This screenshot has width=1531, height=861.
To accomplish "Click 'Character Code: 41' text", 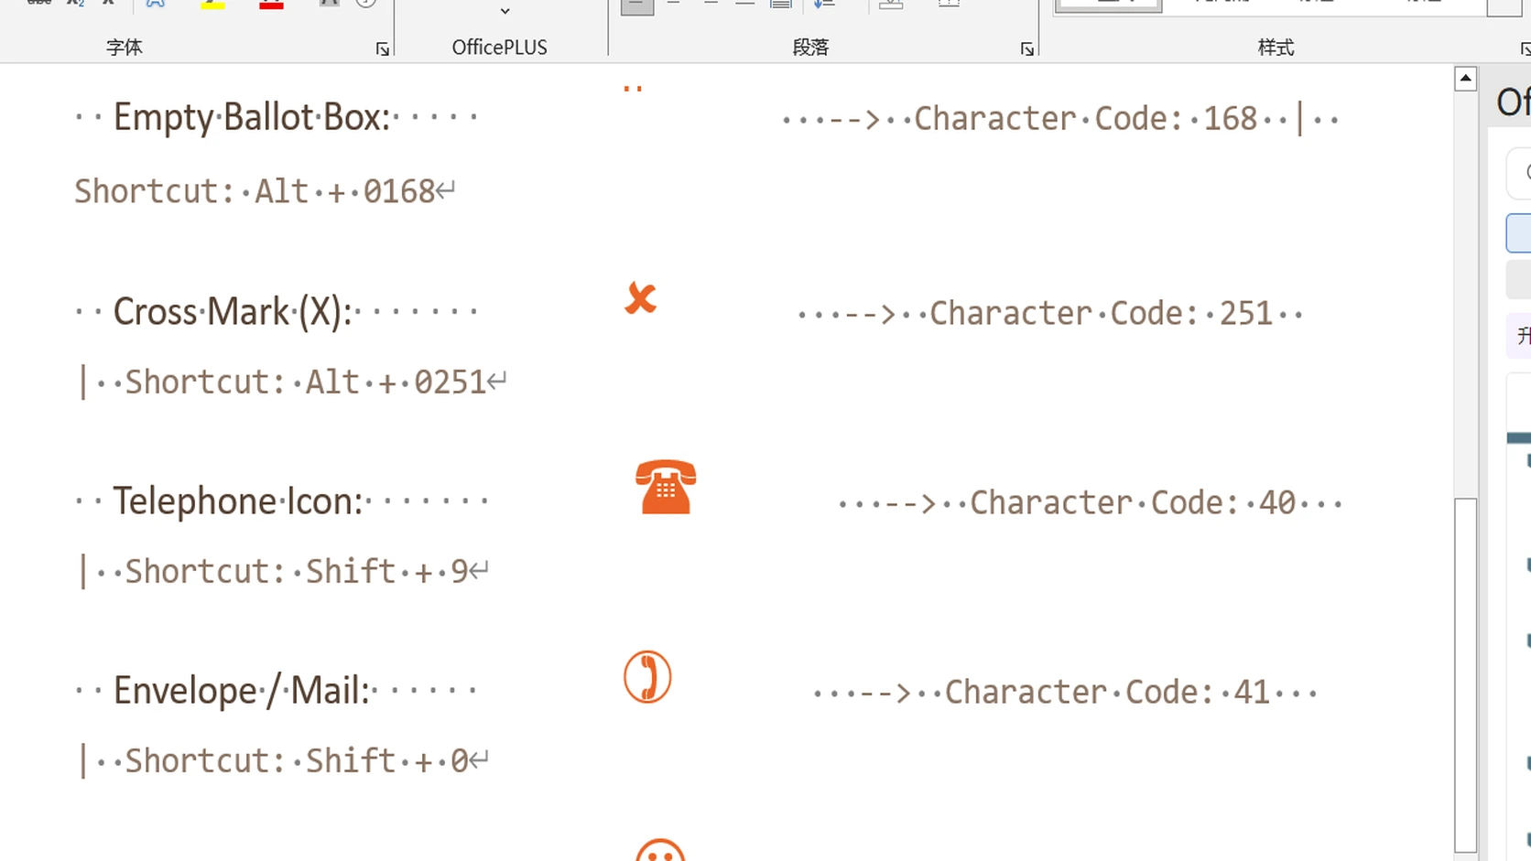I will click(1107, 693).
